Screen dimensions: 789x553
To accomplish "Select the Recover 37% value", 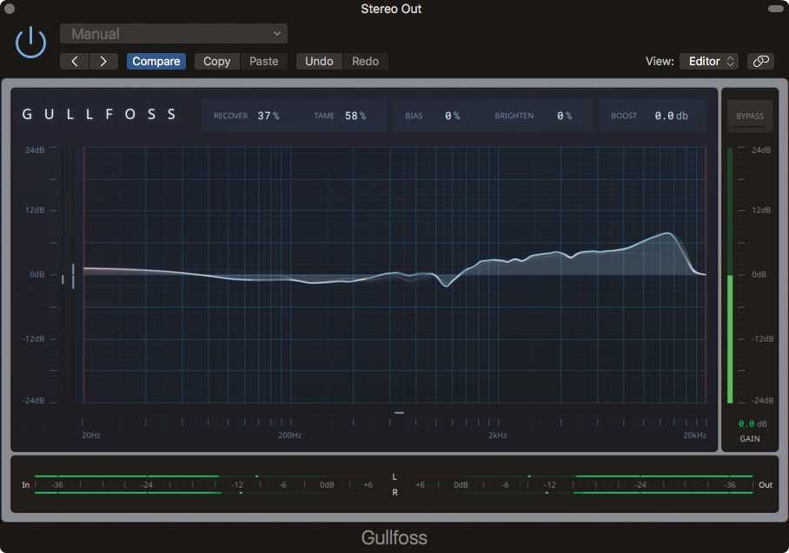I will pyautogui.click(x=269, y=116).
